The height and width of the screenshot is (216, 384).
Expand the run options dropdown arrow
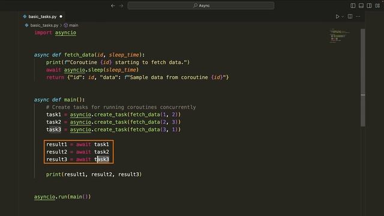pos(343,17)
